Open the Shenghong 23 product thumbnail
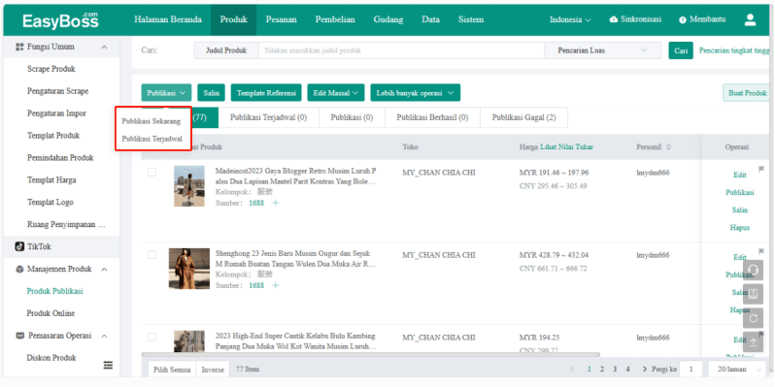775x387 pixels. click(x=189, y=269)
